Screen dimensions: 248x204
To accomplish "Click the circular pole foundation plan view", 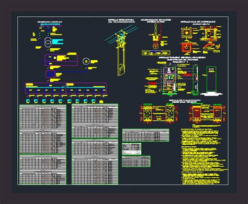I will pyautogui.click(x=155, y=46).
